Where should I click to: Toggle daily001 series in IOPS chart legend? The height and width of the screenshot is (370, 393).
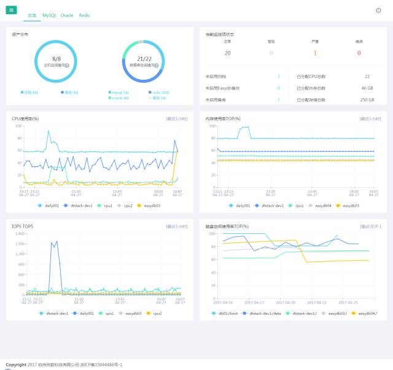coord(84,314)
